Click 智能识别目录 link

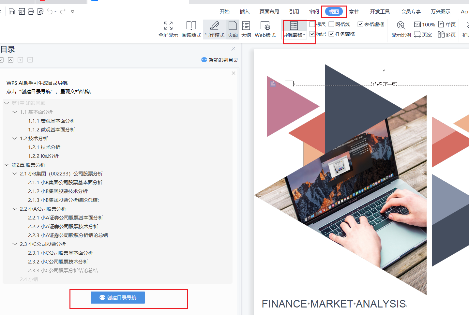coord(220,60)
